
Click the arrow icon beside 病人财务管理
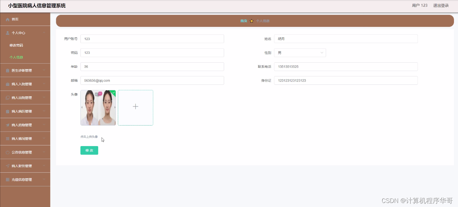coord(8,166)
